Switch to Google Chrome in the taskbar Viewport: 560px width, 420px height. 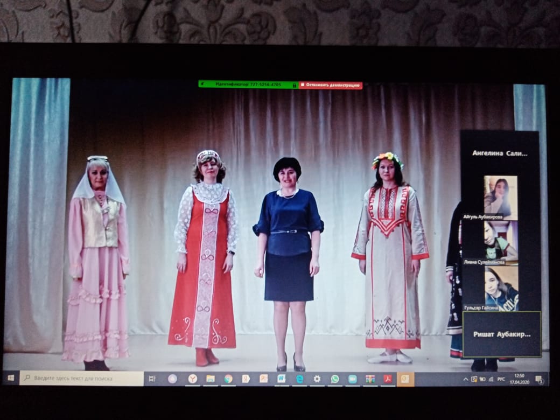coord(228,379)
